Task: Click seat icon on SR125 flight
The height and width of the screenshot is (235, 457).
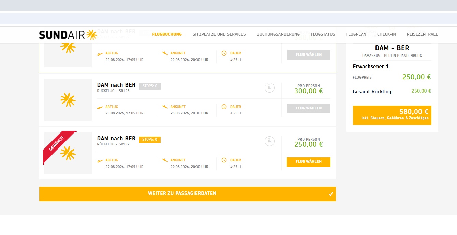Action: coord(269,88)
